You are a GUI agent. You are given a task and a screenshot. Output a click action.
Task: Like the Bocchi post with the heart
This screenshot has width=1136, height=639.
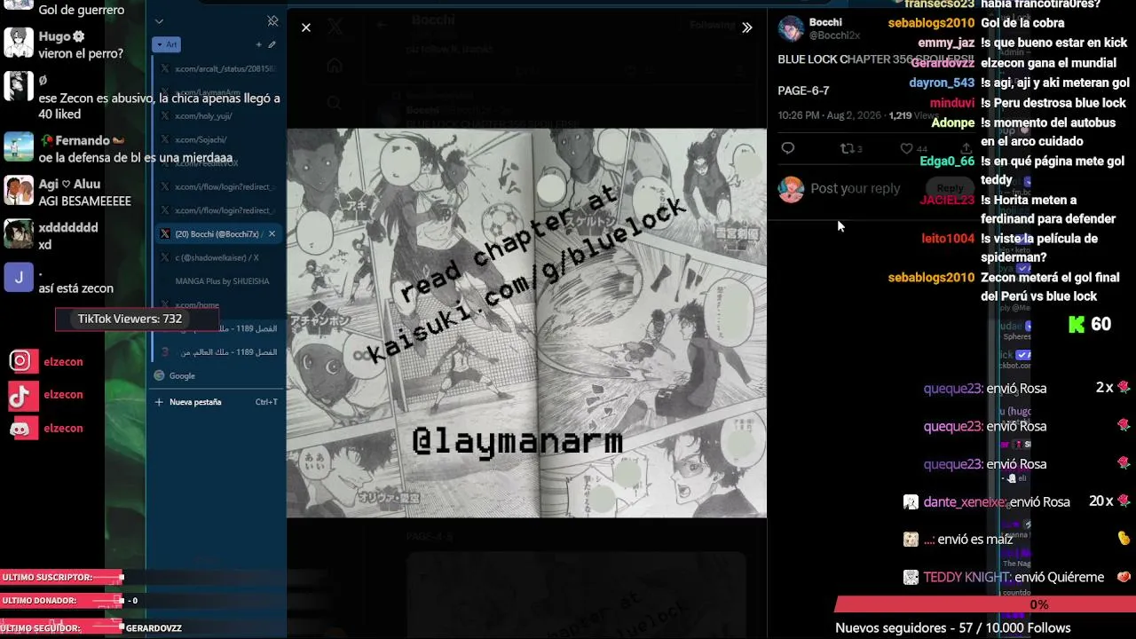pos(906,148)
